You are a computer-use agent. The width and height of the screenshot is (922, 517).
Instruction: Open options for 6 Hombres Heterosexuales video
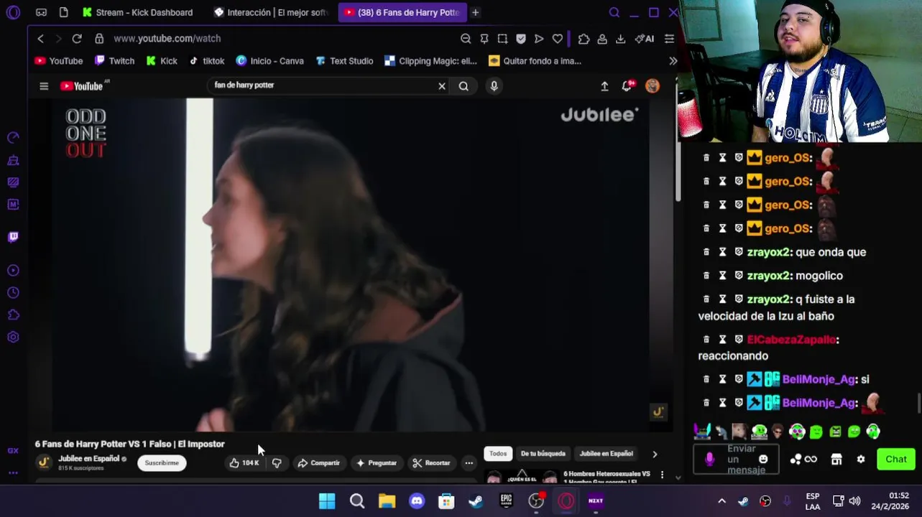pyautogui.click(x=662, y=475)
